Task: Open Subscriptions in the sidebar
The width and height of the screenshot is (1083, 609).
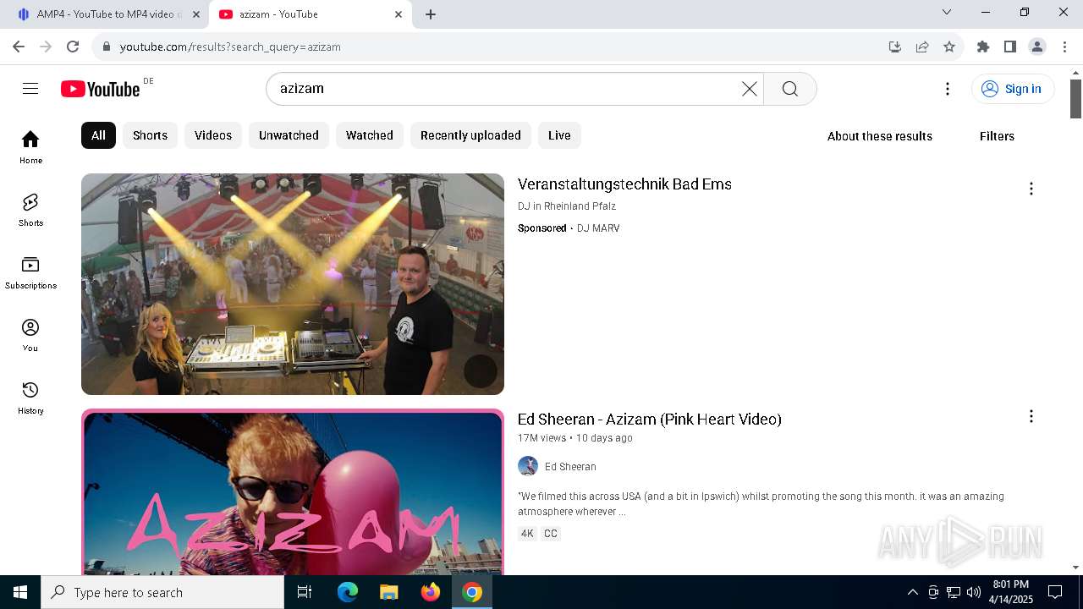Action: coord(30,272)
